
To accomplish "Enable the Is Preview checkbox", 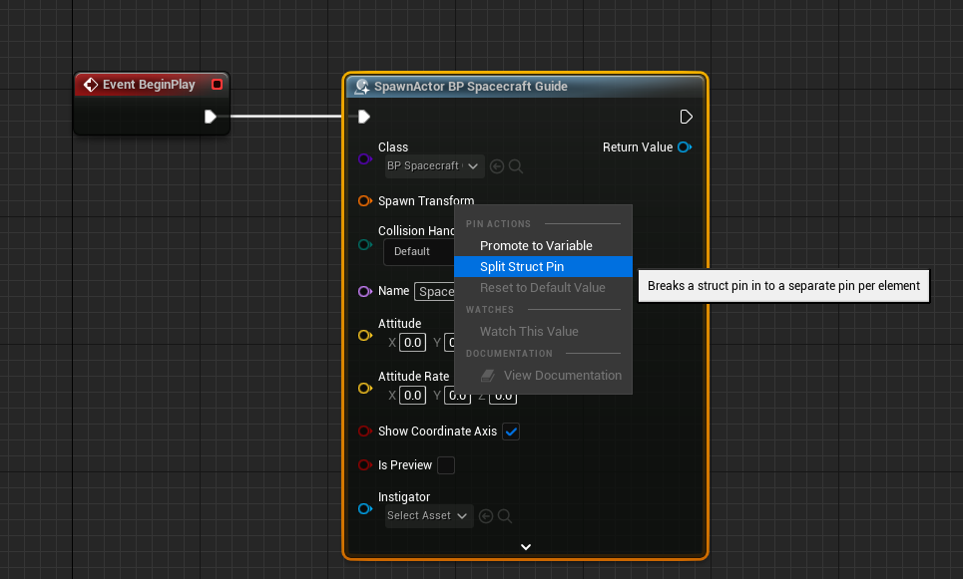I will click(446, 465).
